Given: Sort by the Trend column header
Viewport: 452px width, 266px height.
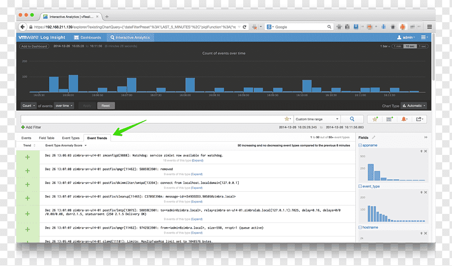Looking at the screenshot, I should tap(29, 146).
